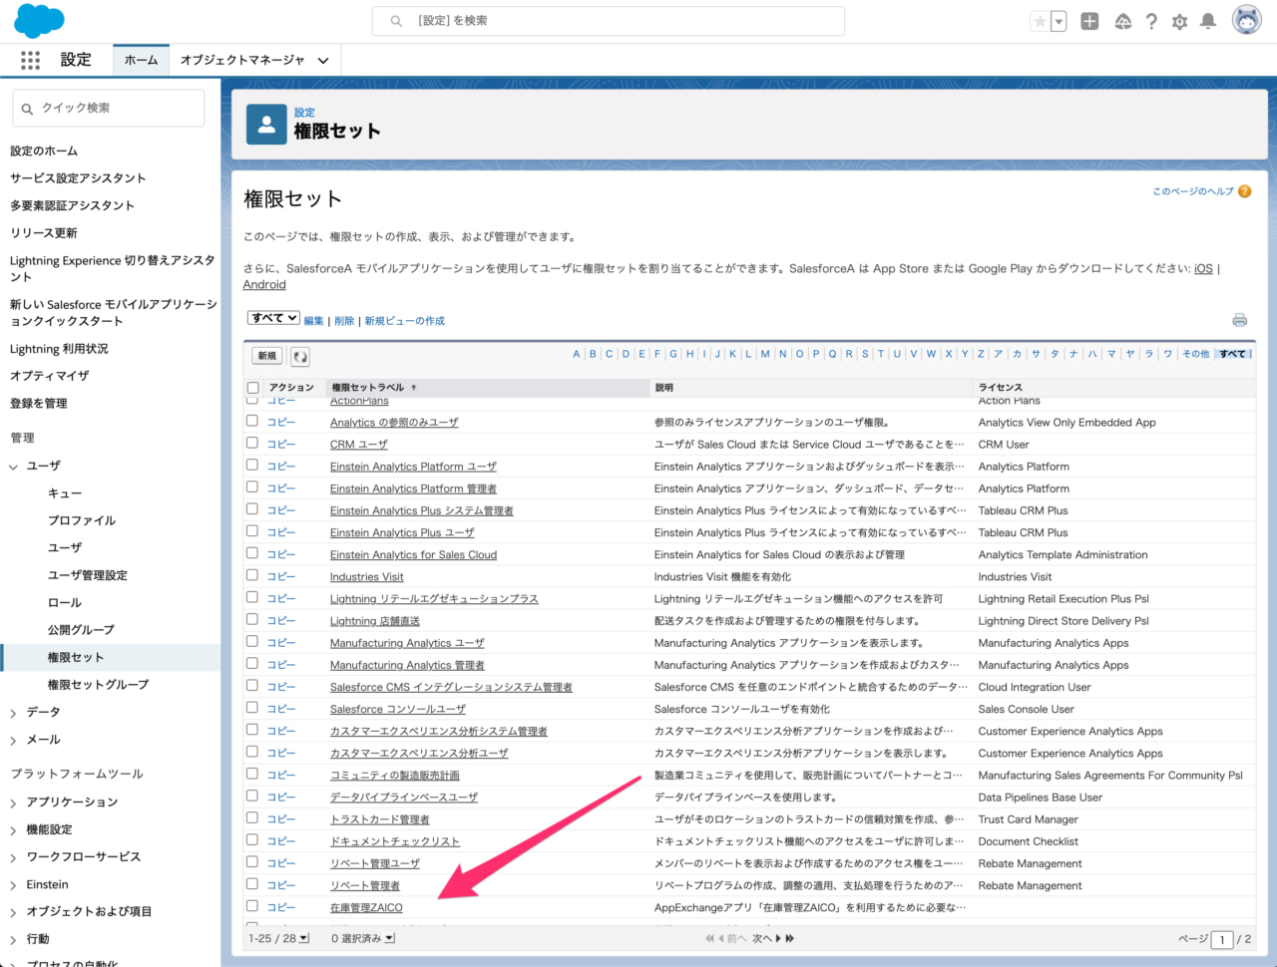
Task: Focus the クイック検索 input field
Action: pos(109,108)
